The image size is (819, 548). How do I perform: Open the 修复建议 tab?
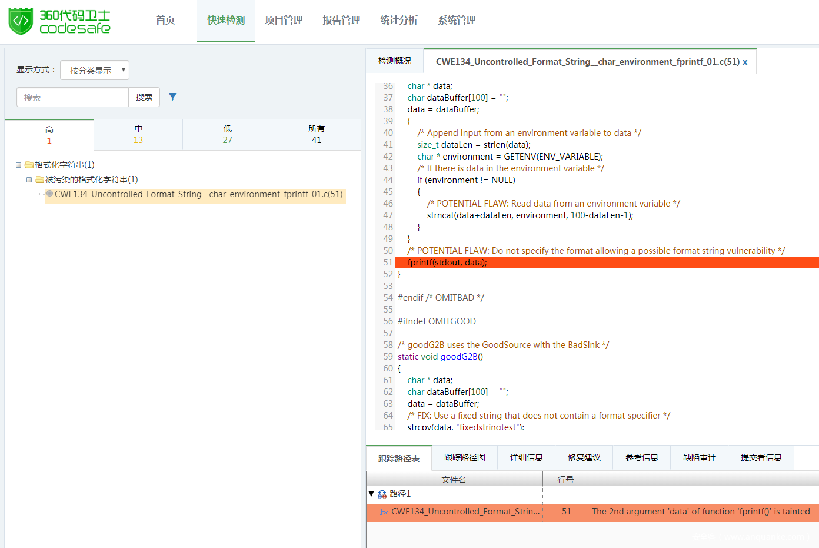pyautogui.click(x=584, y=457)
